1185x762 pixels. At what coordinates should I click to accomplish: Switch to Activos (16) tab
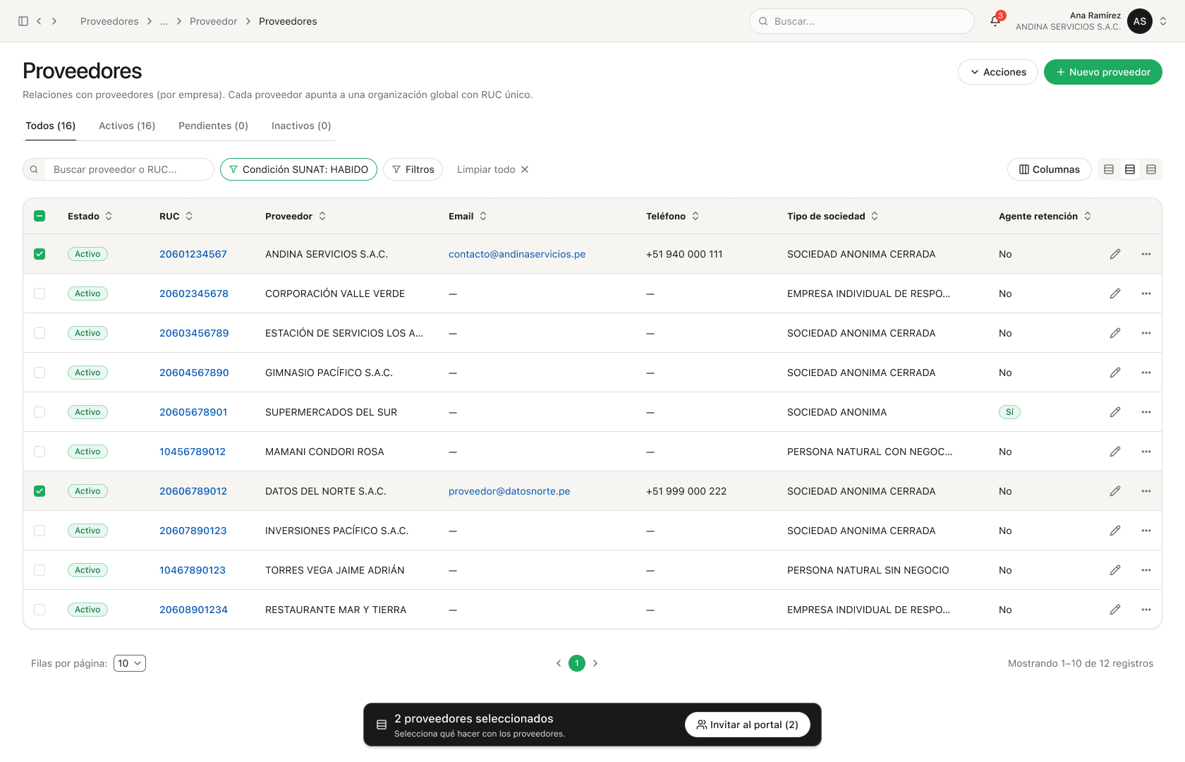pos(127,126)
